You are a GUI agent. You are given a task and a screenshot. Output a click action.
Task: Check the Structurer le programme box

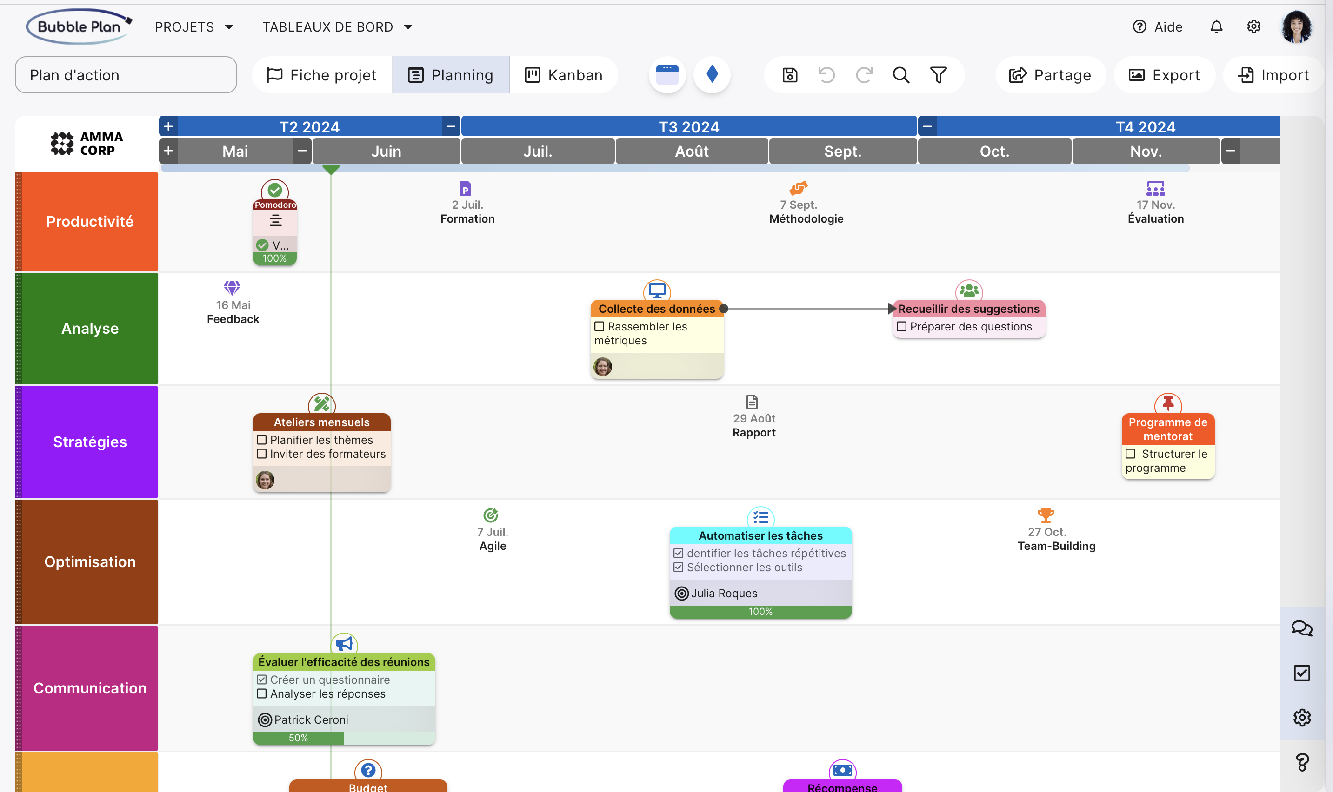pos(1131,454)
